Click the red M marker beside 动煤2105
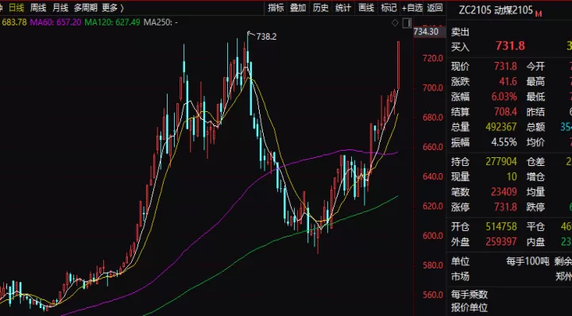This screenshot has width=572, height=316. (539, 13)
